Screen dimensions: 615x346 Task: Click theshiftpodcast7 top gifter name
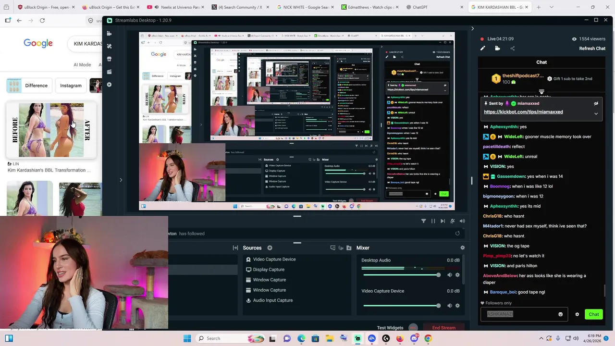(523, 76)
